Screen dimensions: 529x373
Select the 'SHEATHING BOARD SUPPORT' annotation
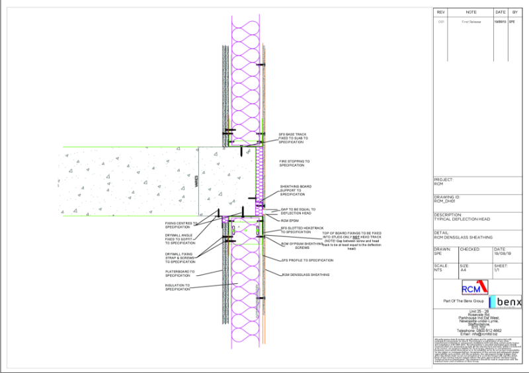[294, 190]
